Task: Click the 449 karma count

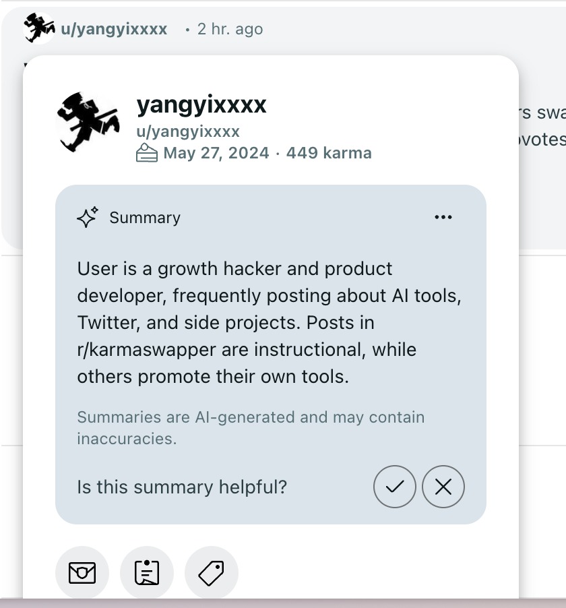Action: pos(329,153)
